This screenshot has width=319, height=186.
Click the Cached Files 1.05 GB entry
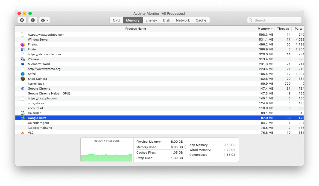click(160, 153)
